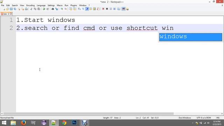
Task: Open the Run menu
Action: (66, 6)
